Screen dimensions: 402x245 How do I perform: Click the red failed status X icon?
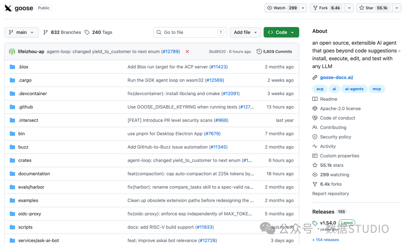(187, 51)
